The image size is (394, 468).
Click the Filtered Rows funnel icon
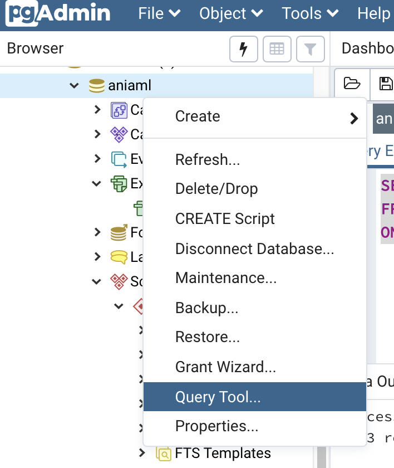[x=310, y=50]
